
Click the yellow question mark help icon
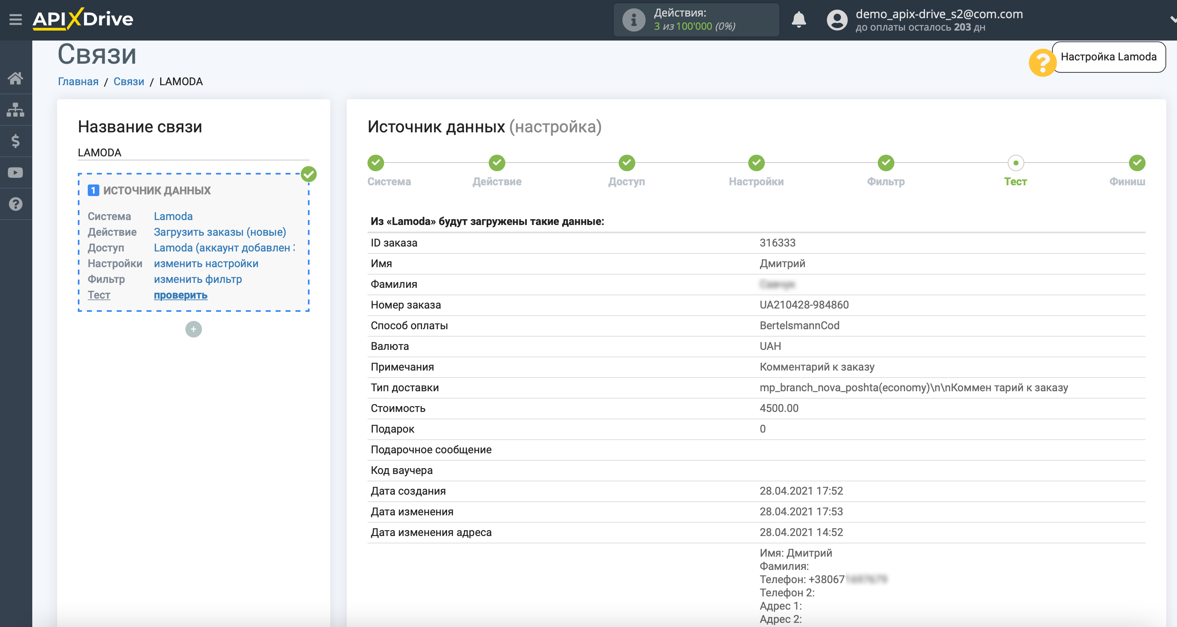pos(1042,62)
